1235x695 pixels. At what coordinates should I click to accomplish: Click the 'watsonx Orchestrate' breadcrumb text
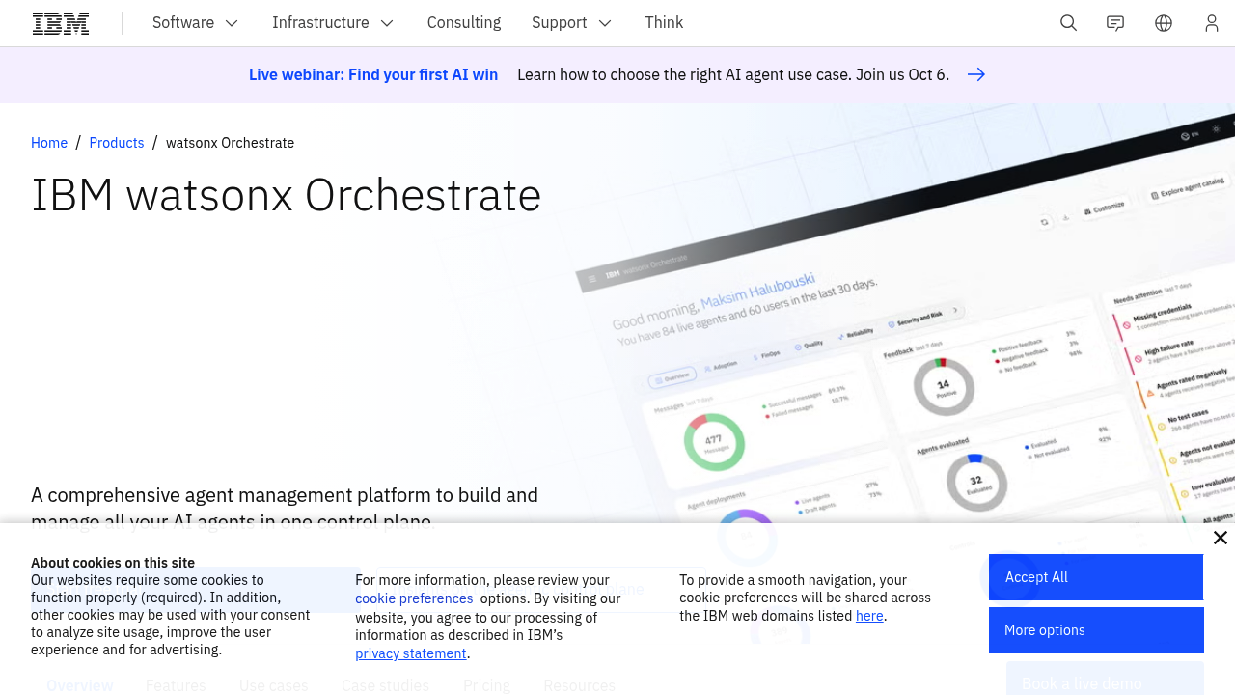coord(231,143)
